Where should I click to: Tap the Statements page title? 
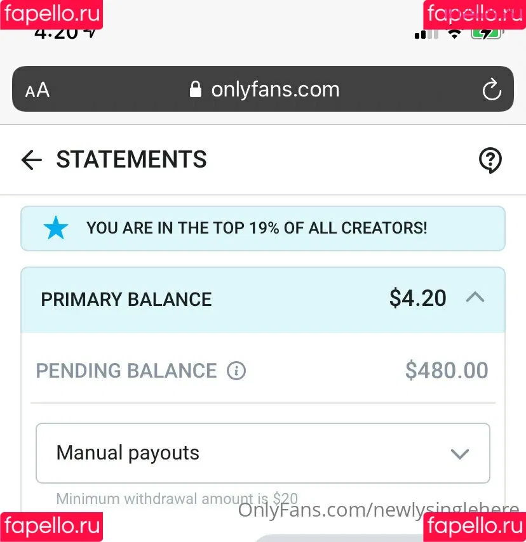tap(131, 159)
